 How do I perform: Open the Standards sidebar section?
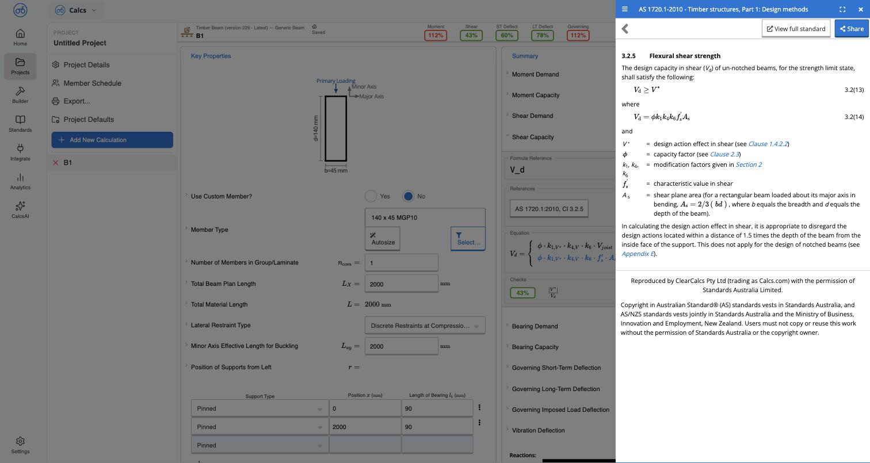[x=20, y=124]
